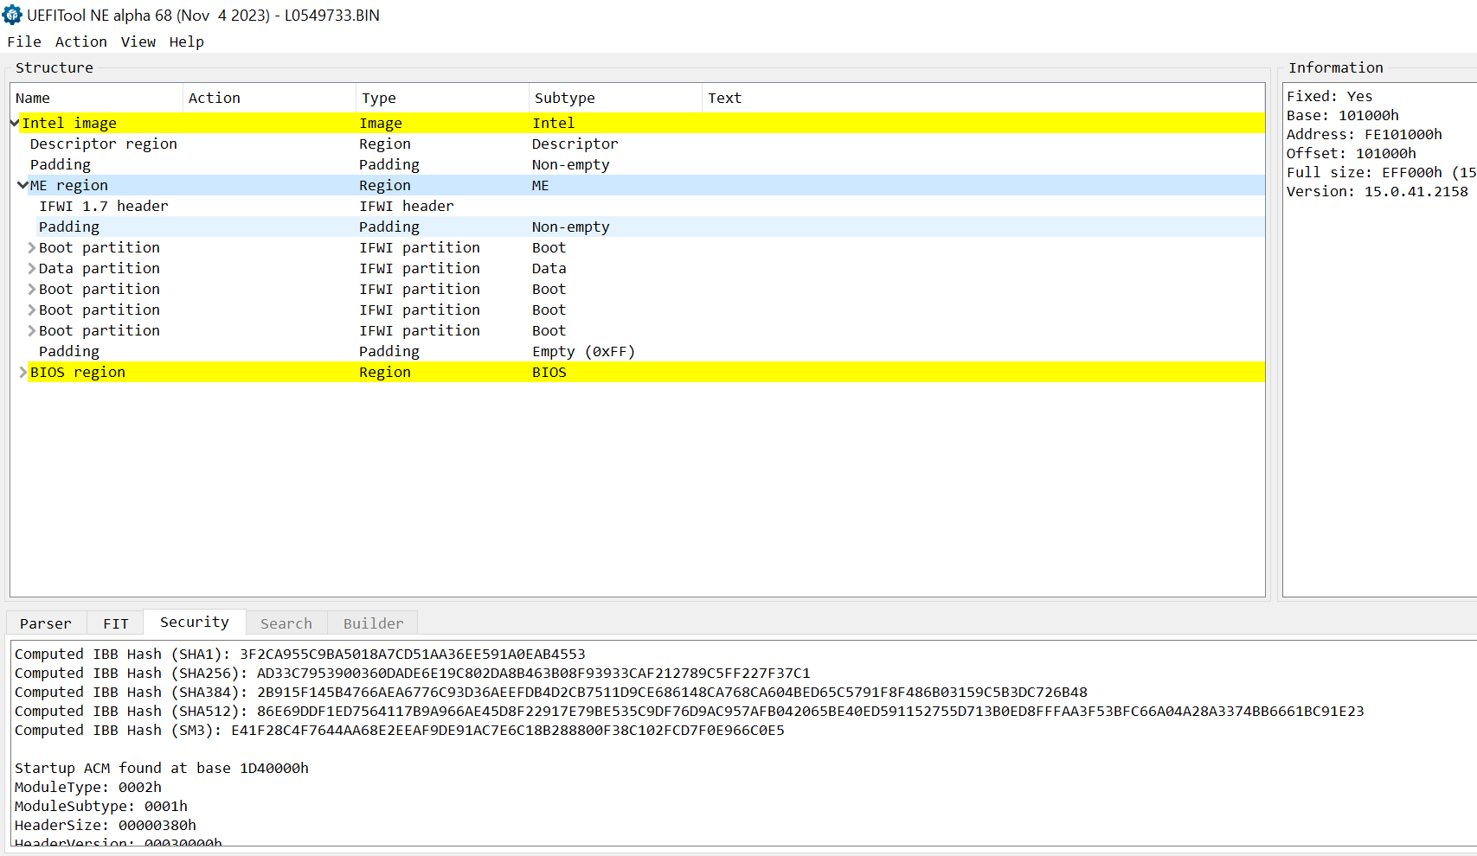Select the Security tab

[195, 622]
